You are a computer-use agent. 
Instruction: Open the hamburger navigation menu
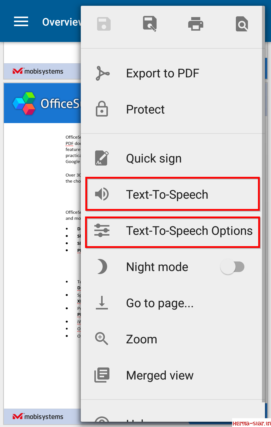point(21,22)
